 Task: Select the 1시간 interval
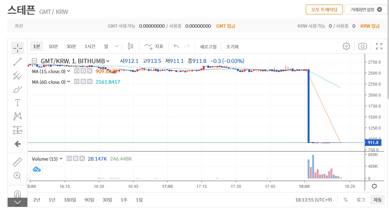[x=90, y=46]
